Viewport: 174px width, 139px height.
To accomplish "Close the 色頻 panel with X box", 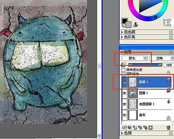I will click(171, 133).
